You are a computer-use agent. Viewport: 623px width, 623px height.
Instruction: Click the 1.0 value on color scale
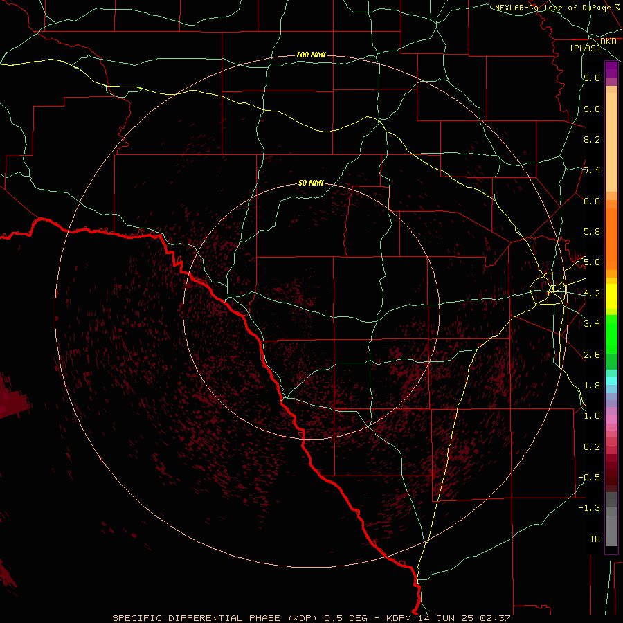click(592, 416)
